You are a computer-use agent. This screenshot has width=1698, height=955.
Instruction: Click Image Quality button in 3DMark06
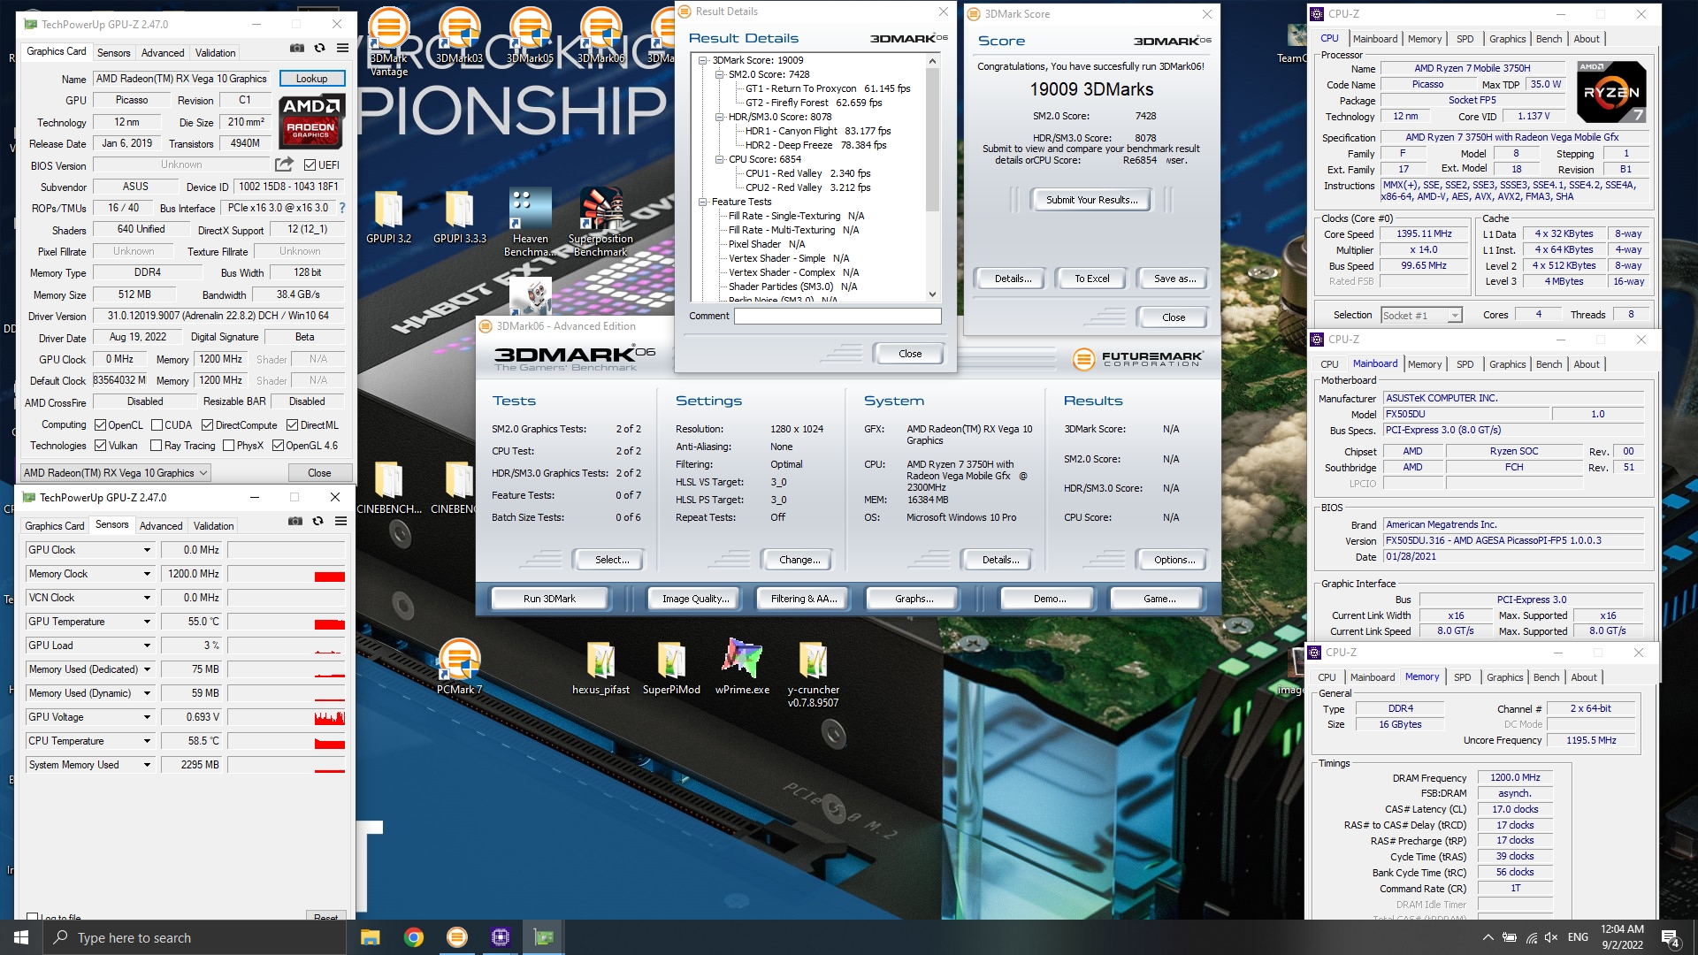pos(696,599)
